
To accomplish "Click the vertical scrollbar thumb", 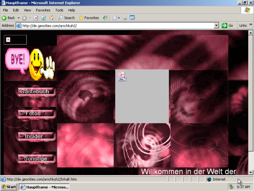I will (251, 93).
